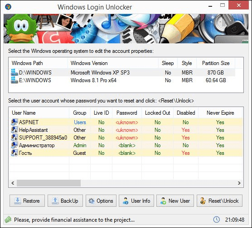Click the ASPNET user account icon

(15, 122)
